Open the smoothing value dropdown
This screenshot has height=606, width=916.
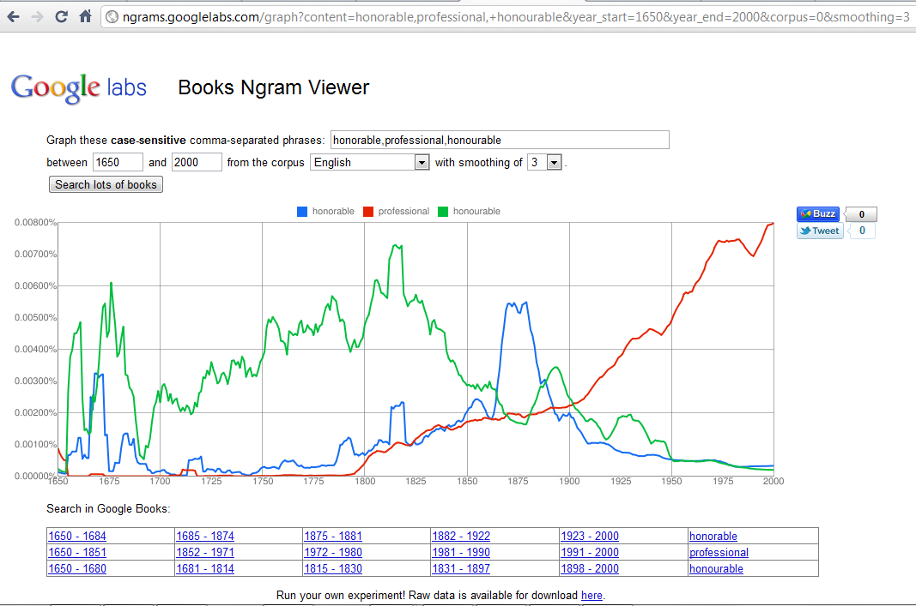click(x=544, y=162)
